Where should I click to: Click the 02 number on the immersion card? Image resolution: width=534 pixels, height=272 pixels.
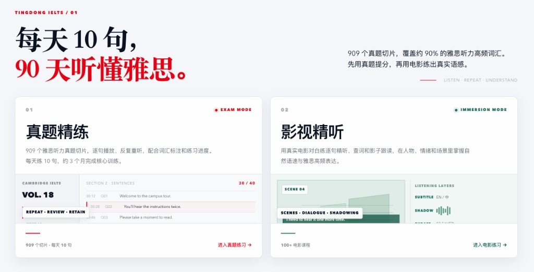[x=285, y=110]
